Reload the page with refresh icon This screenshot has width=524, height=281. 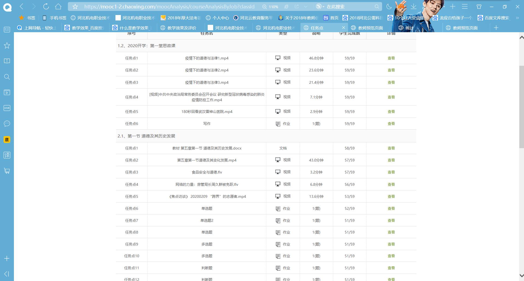pos(46,6)
